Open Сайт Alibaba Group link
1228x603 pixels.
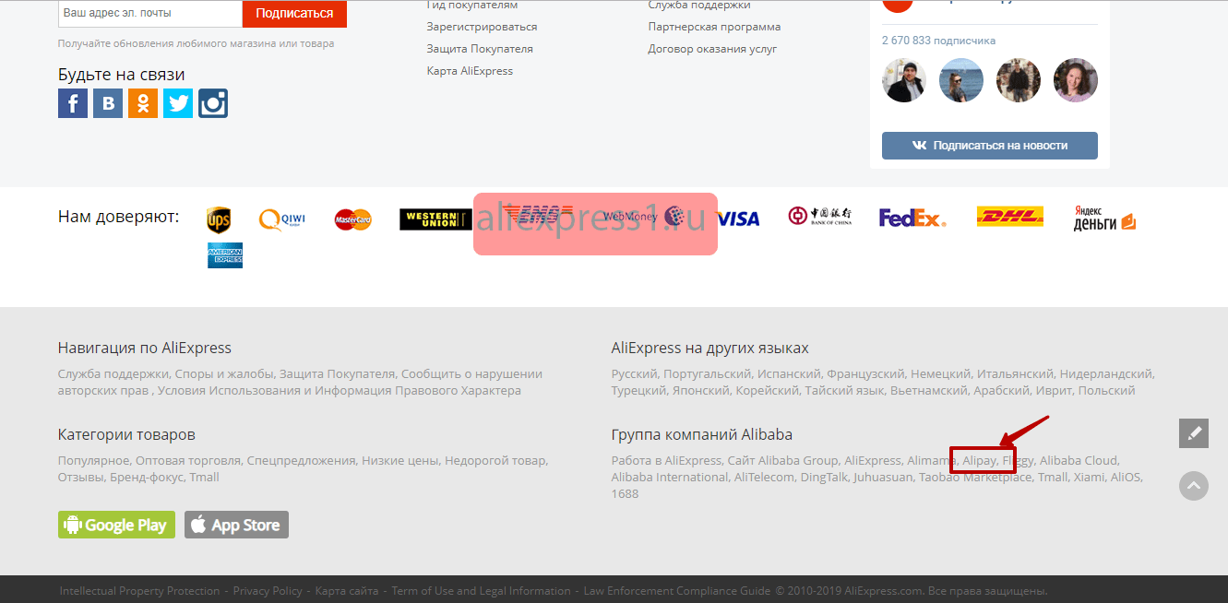click(x=782, y=460)
